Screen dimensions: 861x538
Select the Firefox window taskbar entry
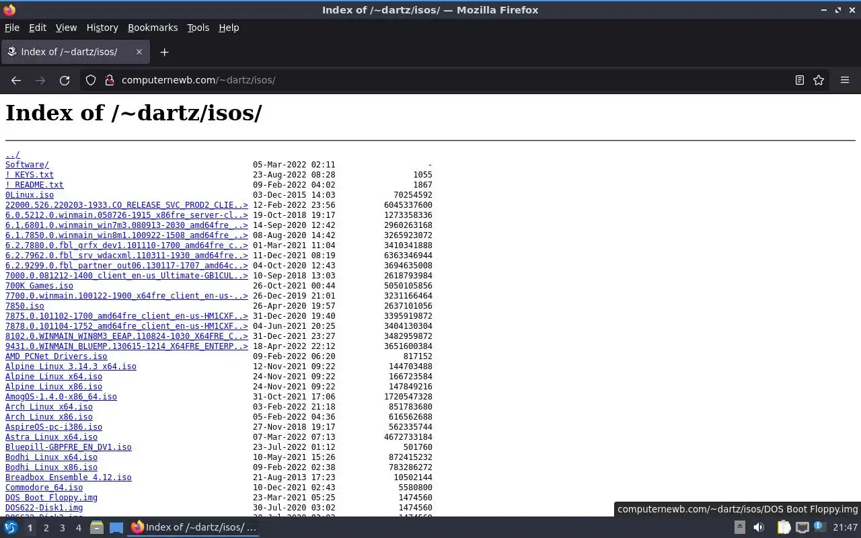click(x=194, y=528)
